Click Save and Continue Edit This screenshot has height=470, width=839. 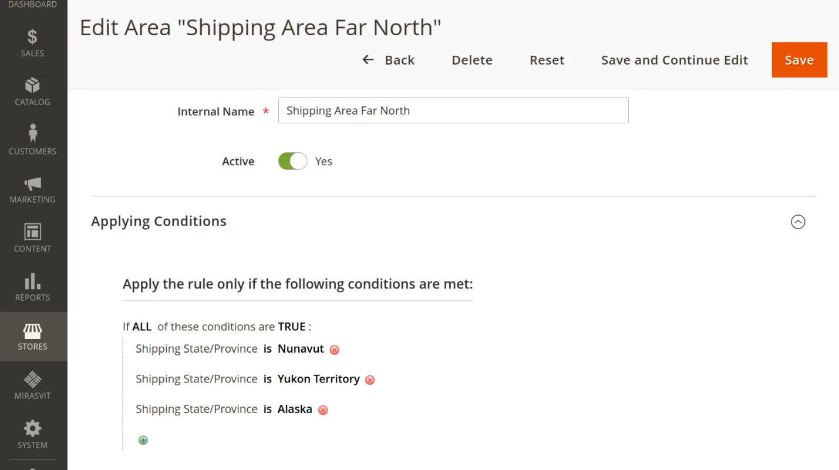click(674, 59)
